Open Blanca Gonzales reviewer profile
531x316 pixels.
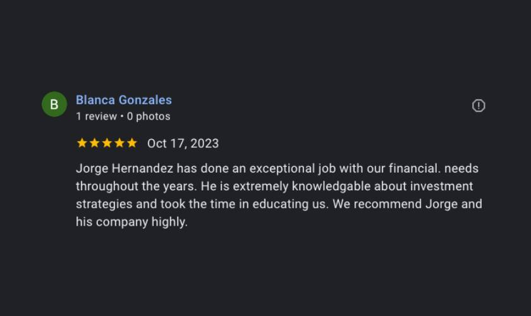(124, 100)
